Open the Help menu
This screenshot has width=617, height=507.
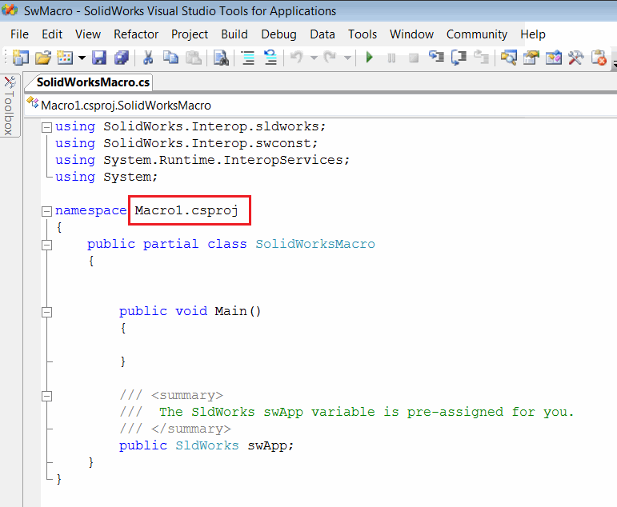(533, 34)
